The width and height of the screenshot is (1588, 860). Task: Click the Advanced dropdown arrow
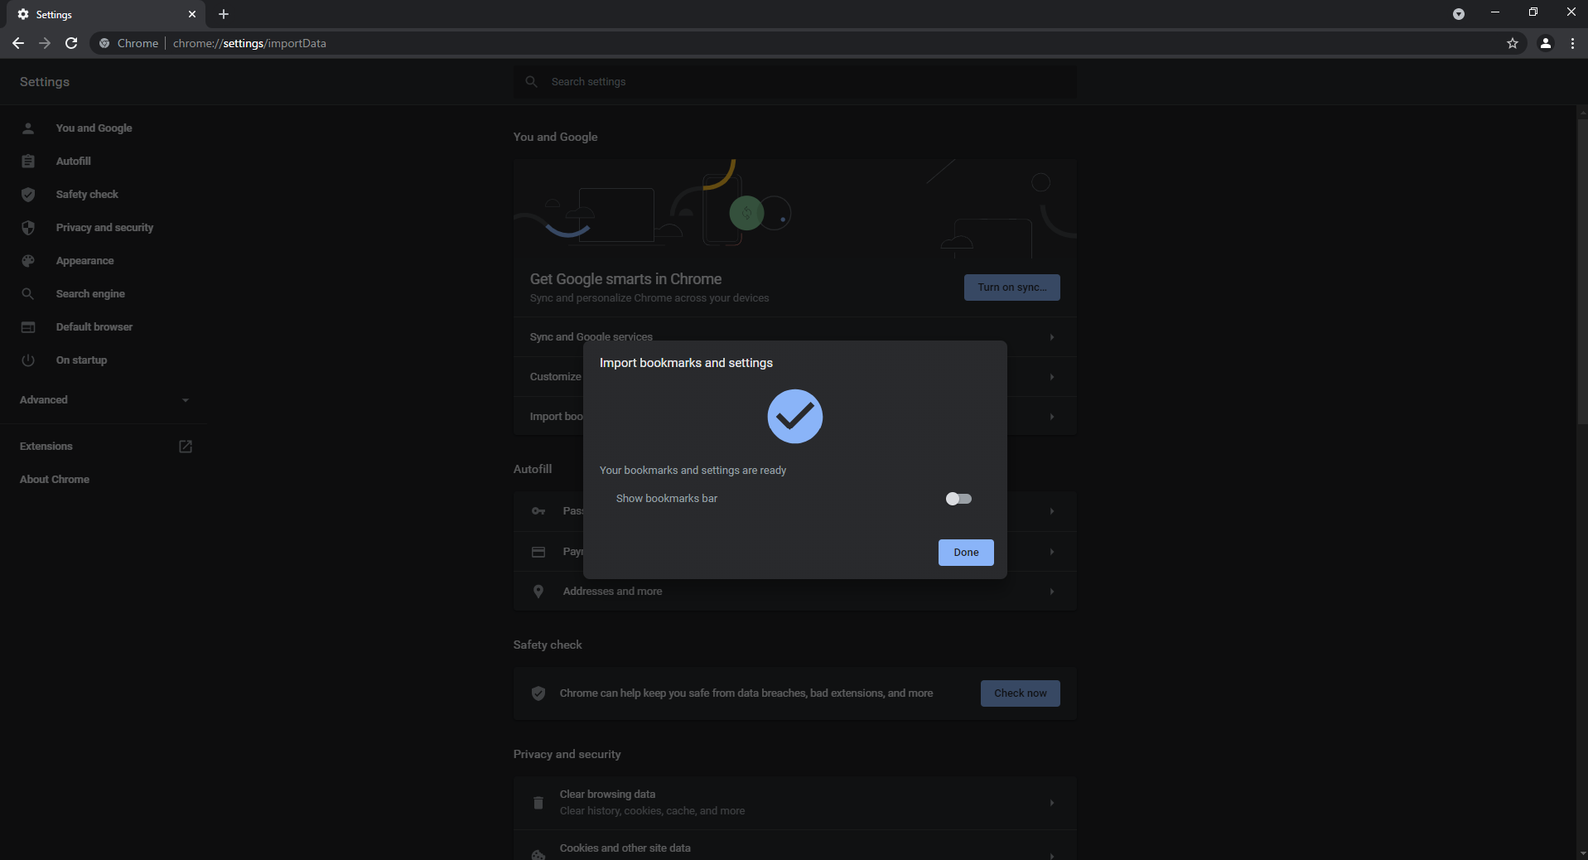click(x=186, y=400)
